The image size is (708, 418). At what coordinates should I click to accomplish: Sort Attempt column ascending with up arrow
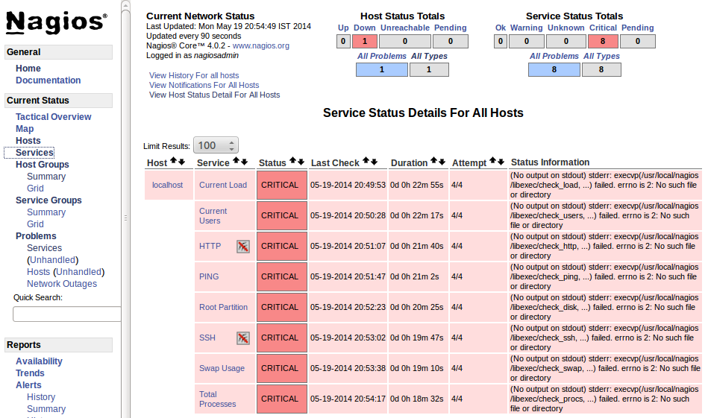coord(492,161)
